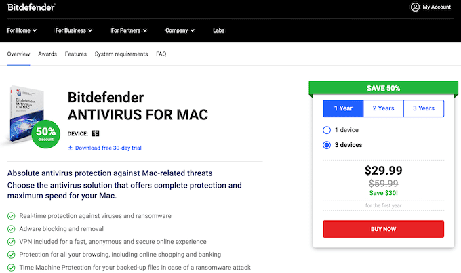Click 'Adware blocking and removal' text
The width and height of the screenshot is (461, 273).
pos(61,229)
